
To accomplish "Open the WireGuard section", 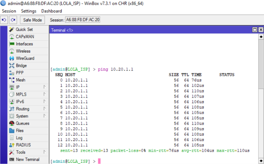I will pyautogui.click(x=25, y=58).
